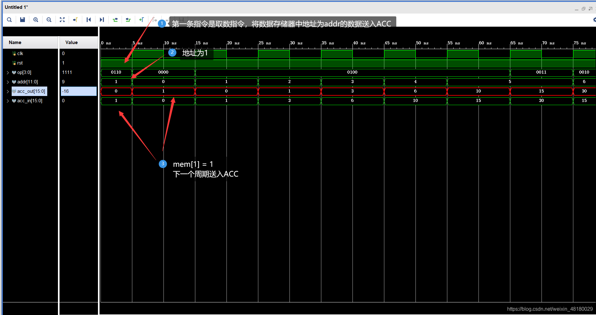Click the acc_in segment showing 30
This screenshot has height=315, width=596.
[542, 101]
